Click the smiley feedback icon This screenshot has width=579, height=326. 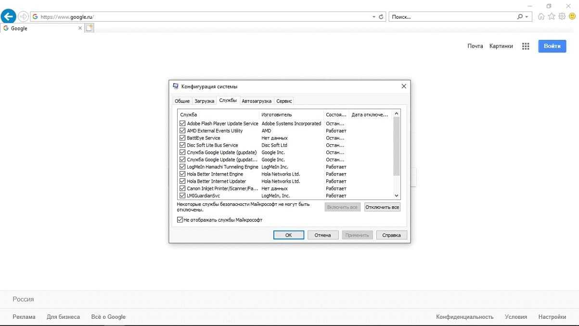[572, 17]
